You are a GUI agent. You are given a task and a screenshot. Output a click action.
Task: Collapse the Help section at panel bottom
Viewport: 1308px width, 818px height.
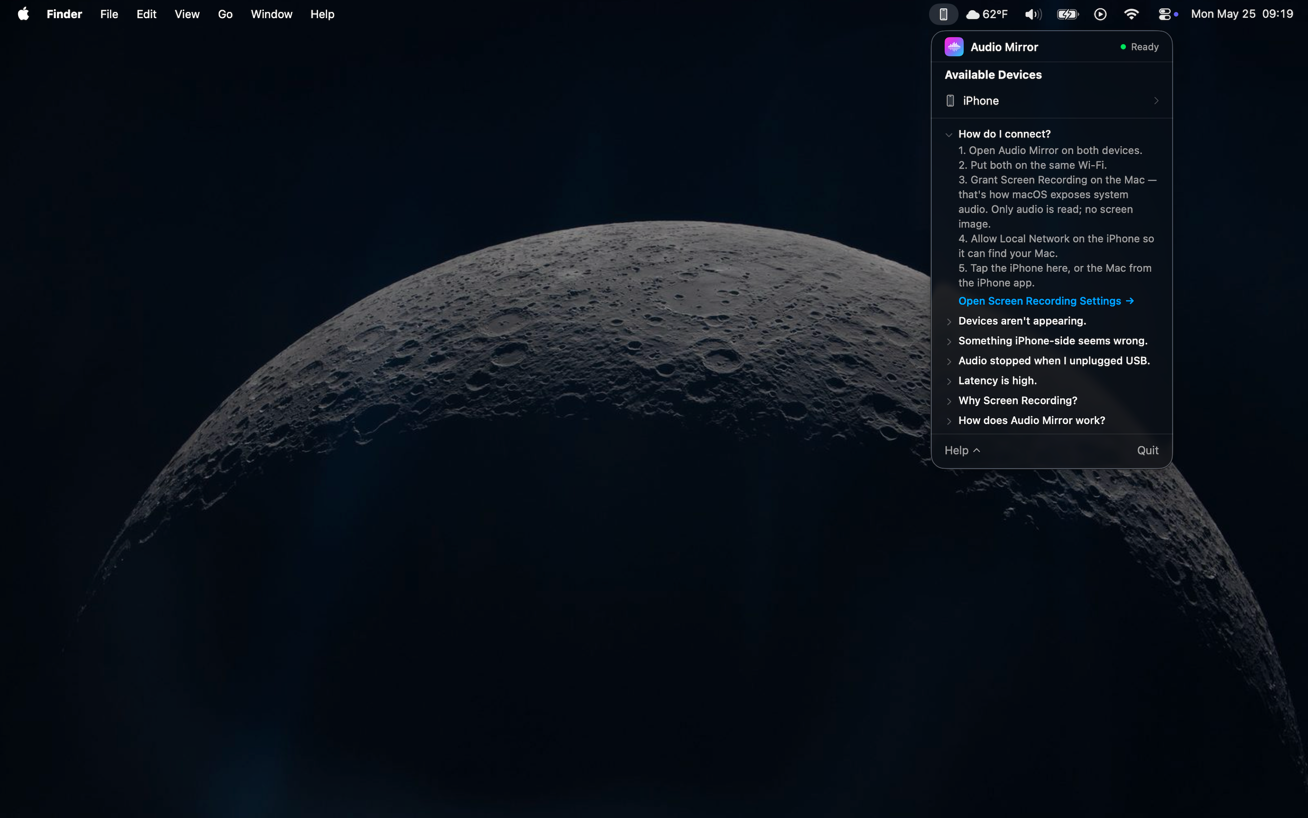click(962, 450)
